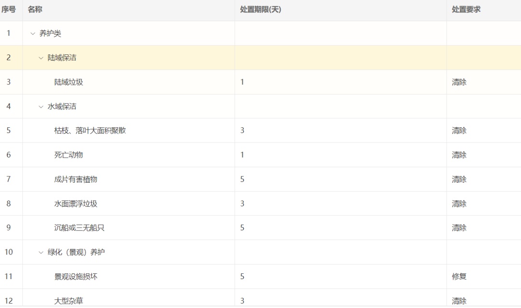Click deadline value 1 for 陆域垃圾

pyautogui.click(x=242, y=82)
